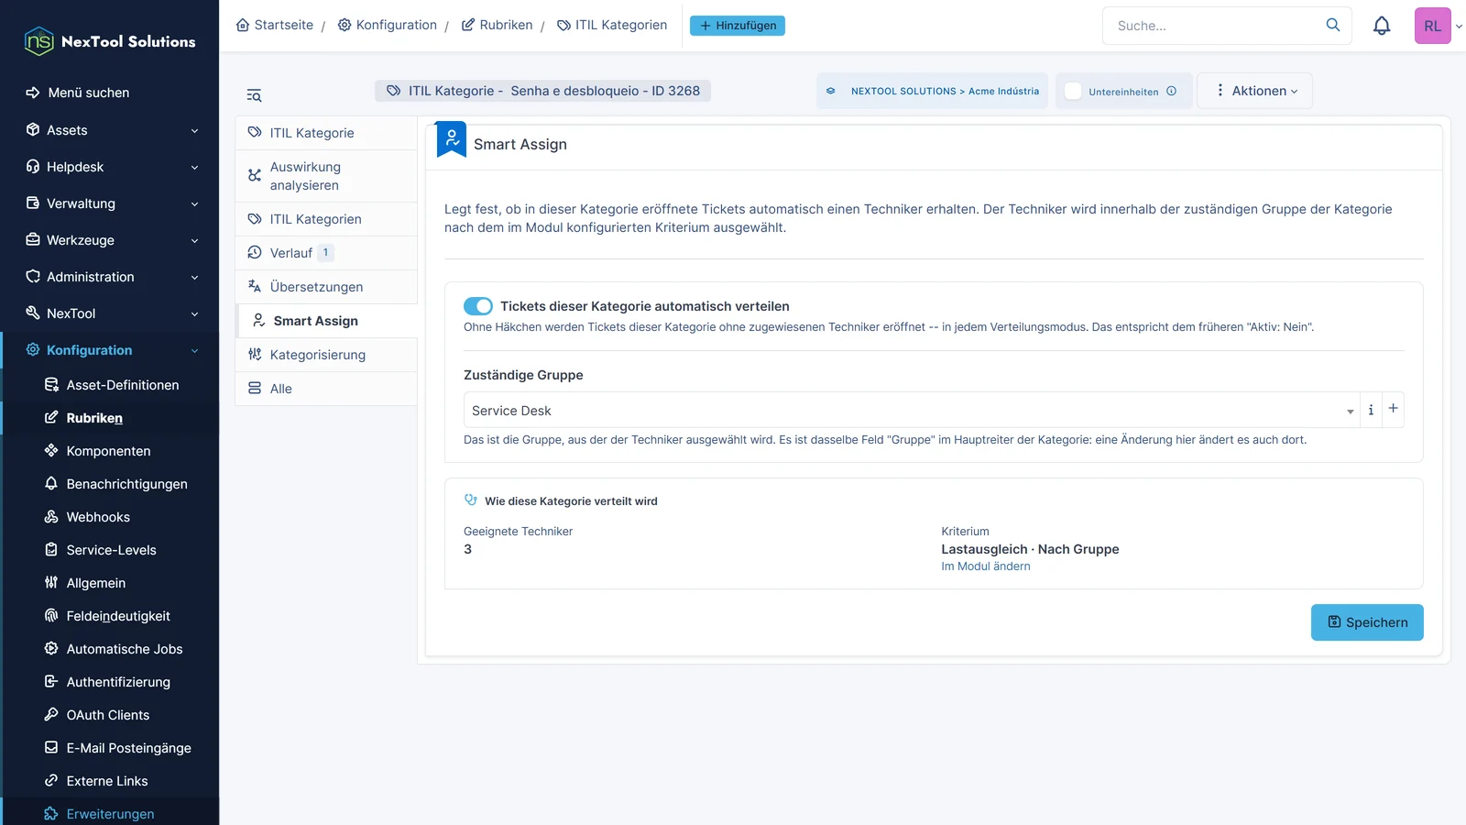
Task: Click the NexTool Solutions logo
Action: click(110, 41)
